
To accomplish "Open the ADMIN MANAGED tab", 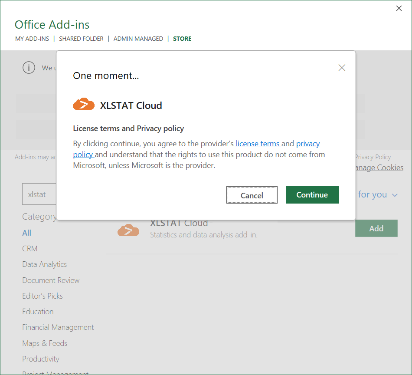I will (138, 39).
